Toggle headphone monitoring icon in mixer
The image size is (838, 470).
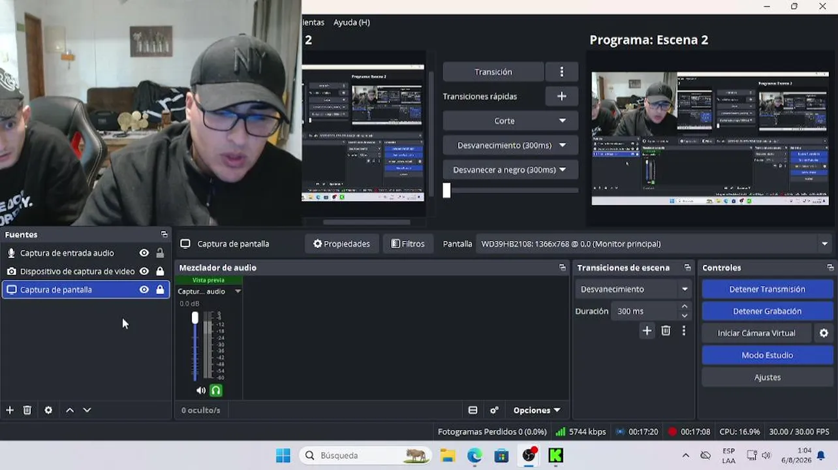click(216, 390)
